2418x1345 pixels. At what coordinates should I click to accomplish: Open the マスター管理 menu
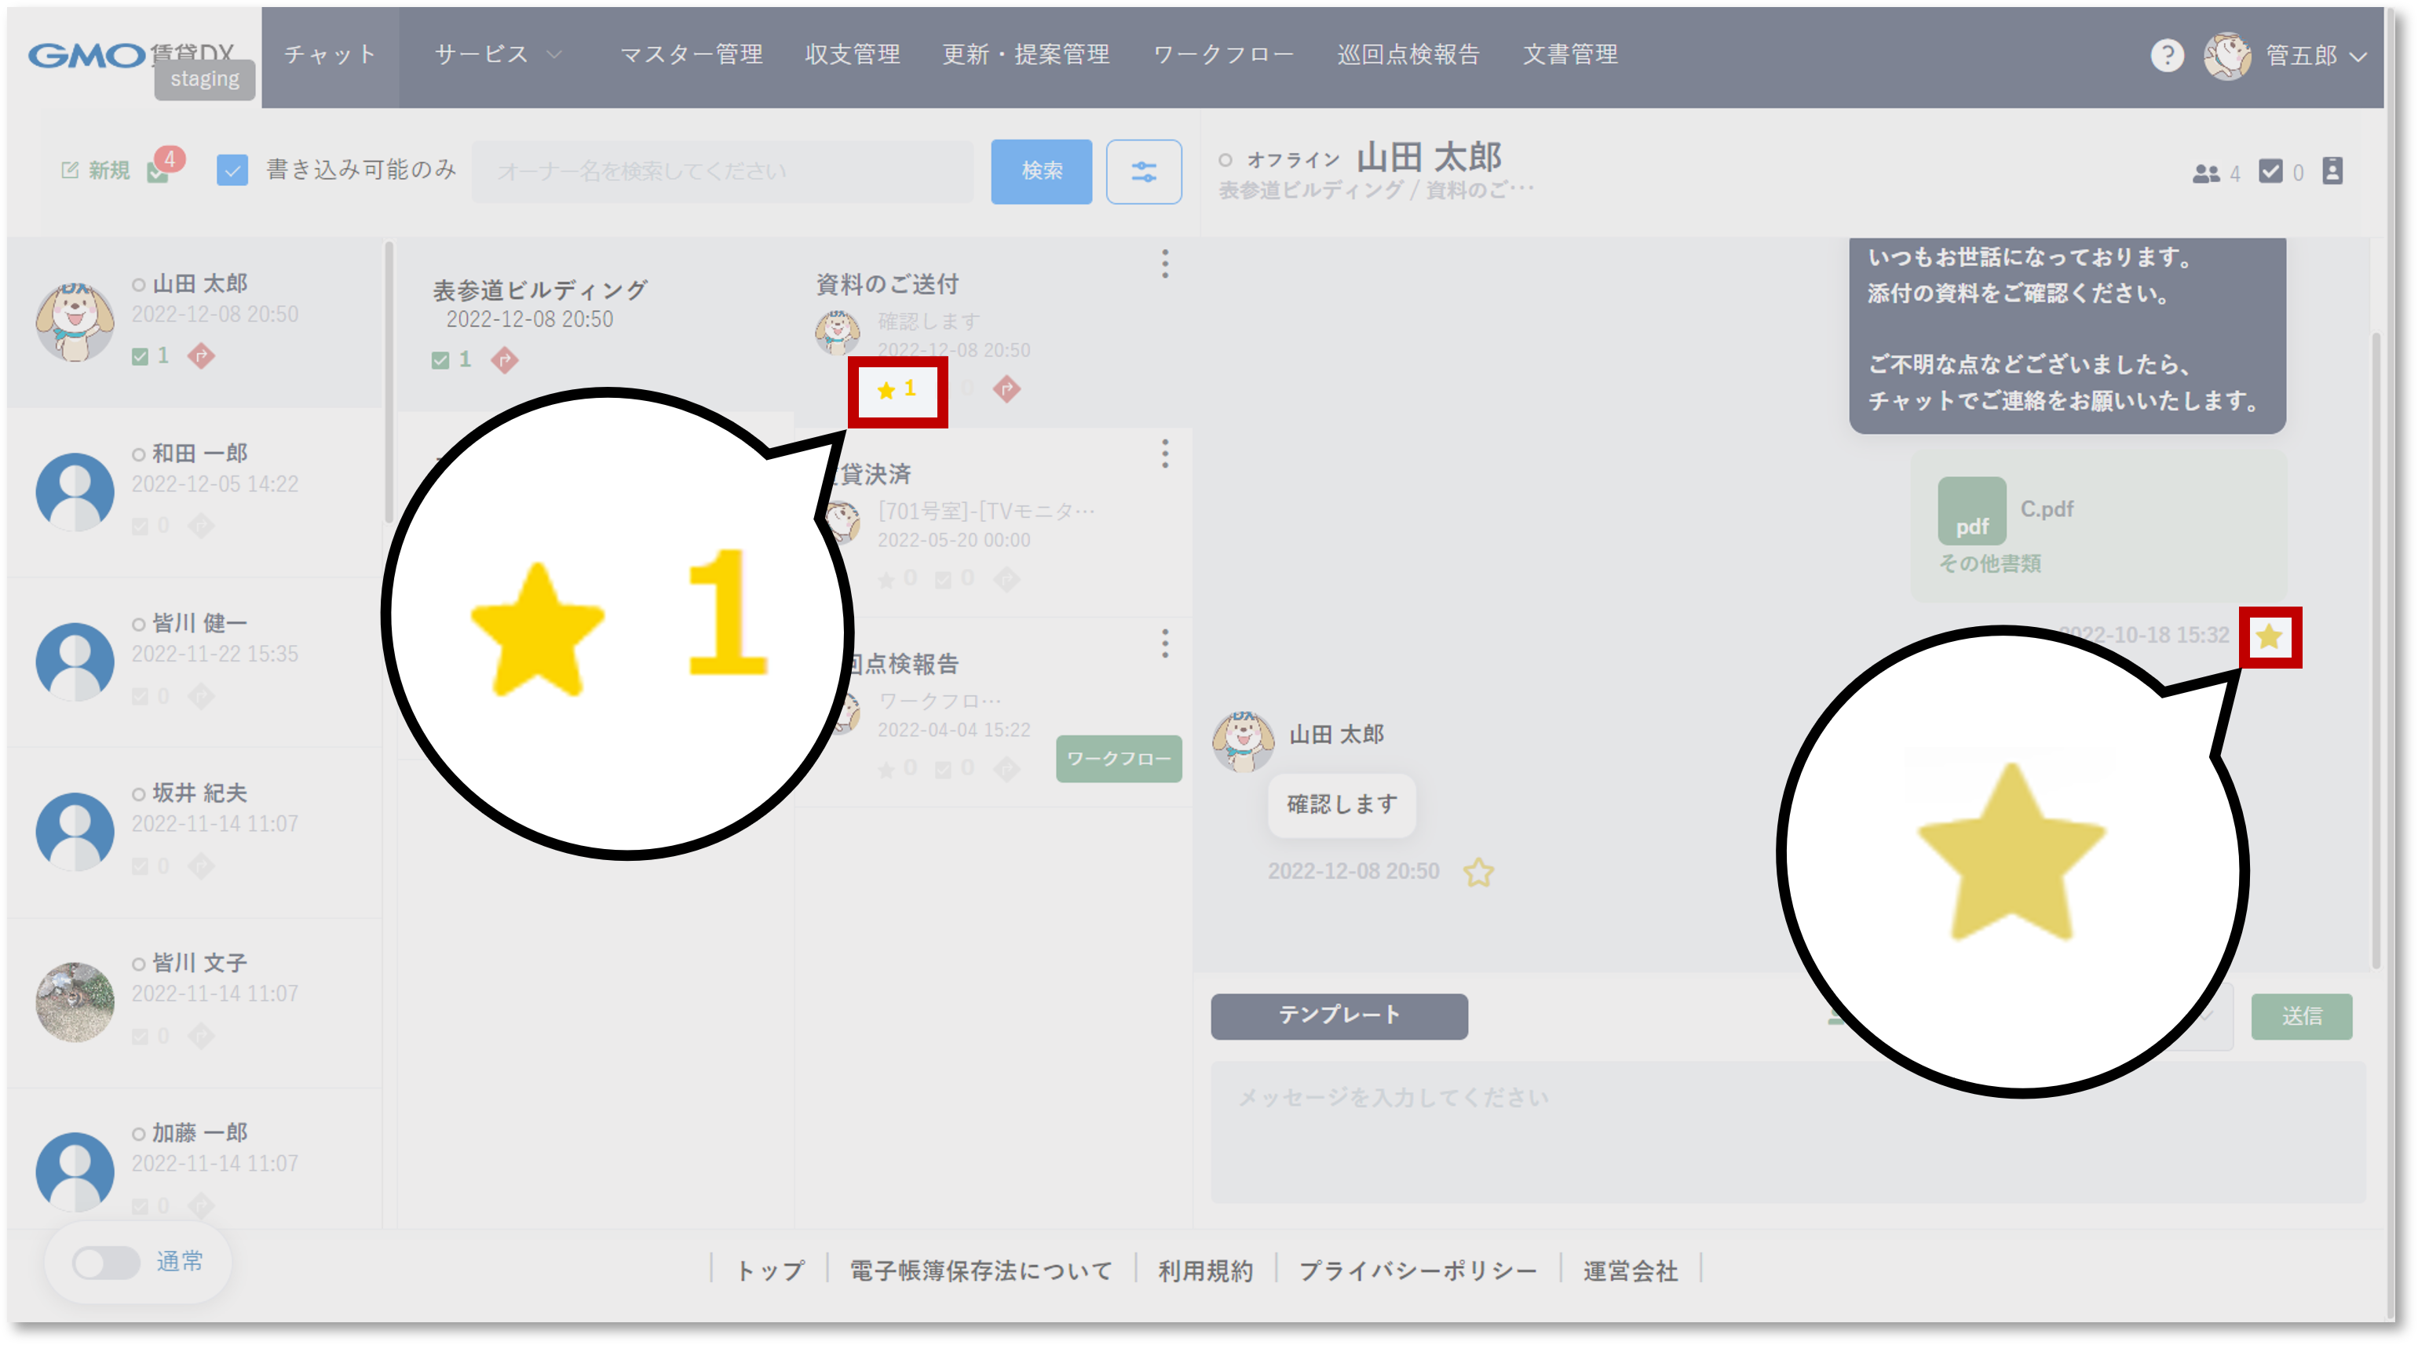pos(691,56)
